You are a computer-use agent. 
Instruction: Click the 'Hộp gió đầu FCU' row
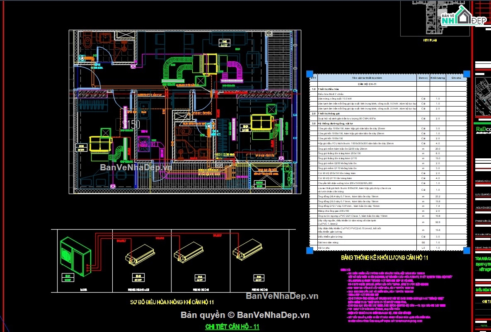(388, 143)
